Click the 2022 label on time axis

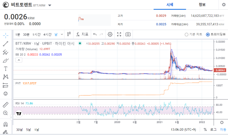pos(202,122)
